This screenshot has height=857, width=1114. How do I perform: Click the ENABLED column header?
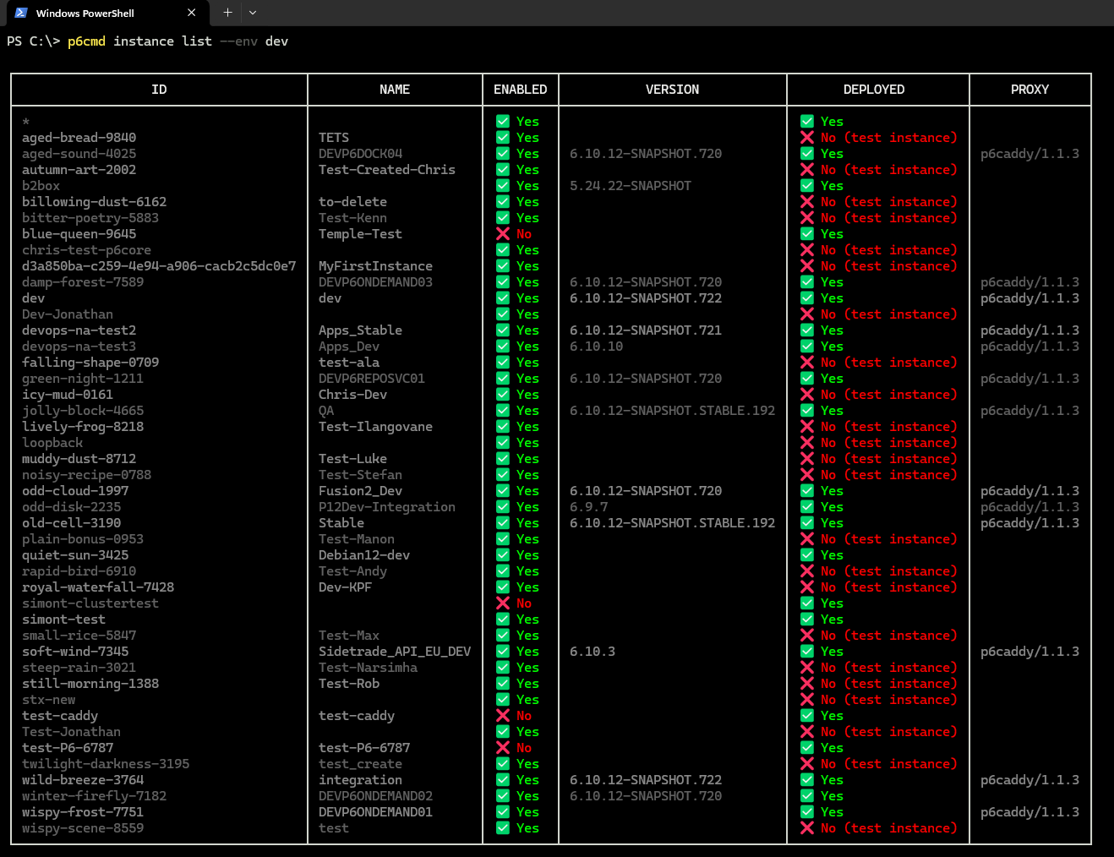tap(521, 90)
